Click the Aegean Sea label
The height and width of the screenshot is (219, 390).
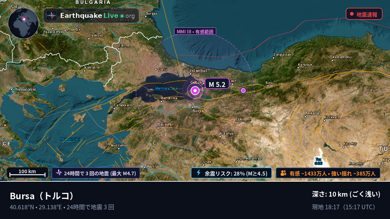point(71,139)
